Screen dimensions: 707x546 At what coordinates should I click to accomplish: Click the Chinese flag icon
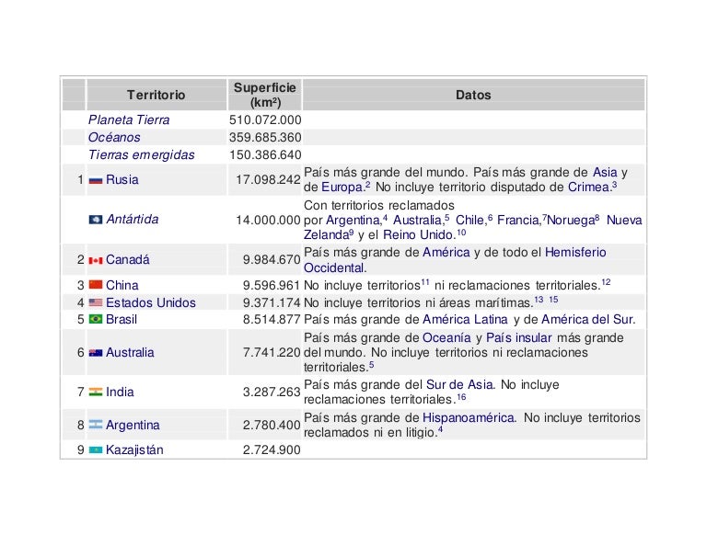[96, 286]
